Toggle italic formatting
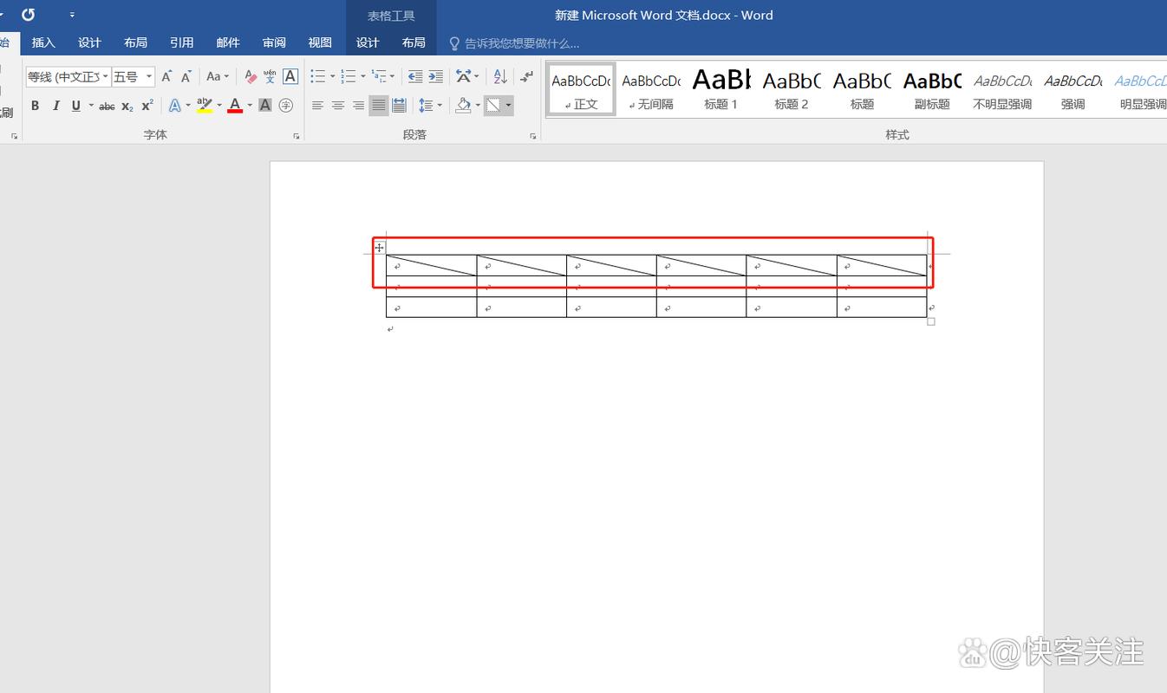This screenshot has height=693, width=1167. click(x=55, y=106)
